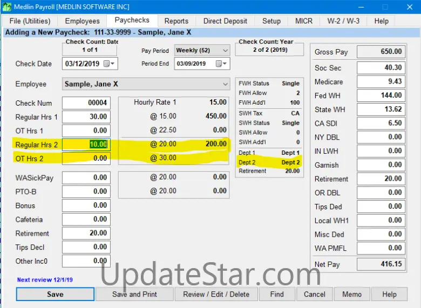Click the OR DBL amount field
This screenshot has width=421, height=308.
381,193
